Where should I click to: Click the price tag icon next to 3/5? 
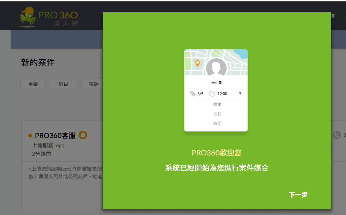tap(193, 94)
